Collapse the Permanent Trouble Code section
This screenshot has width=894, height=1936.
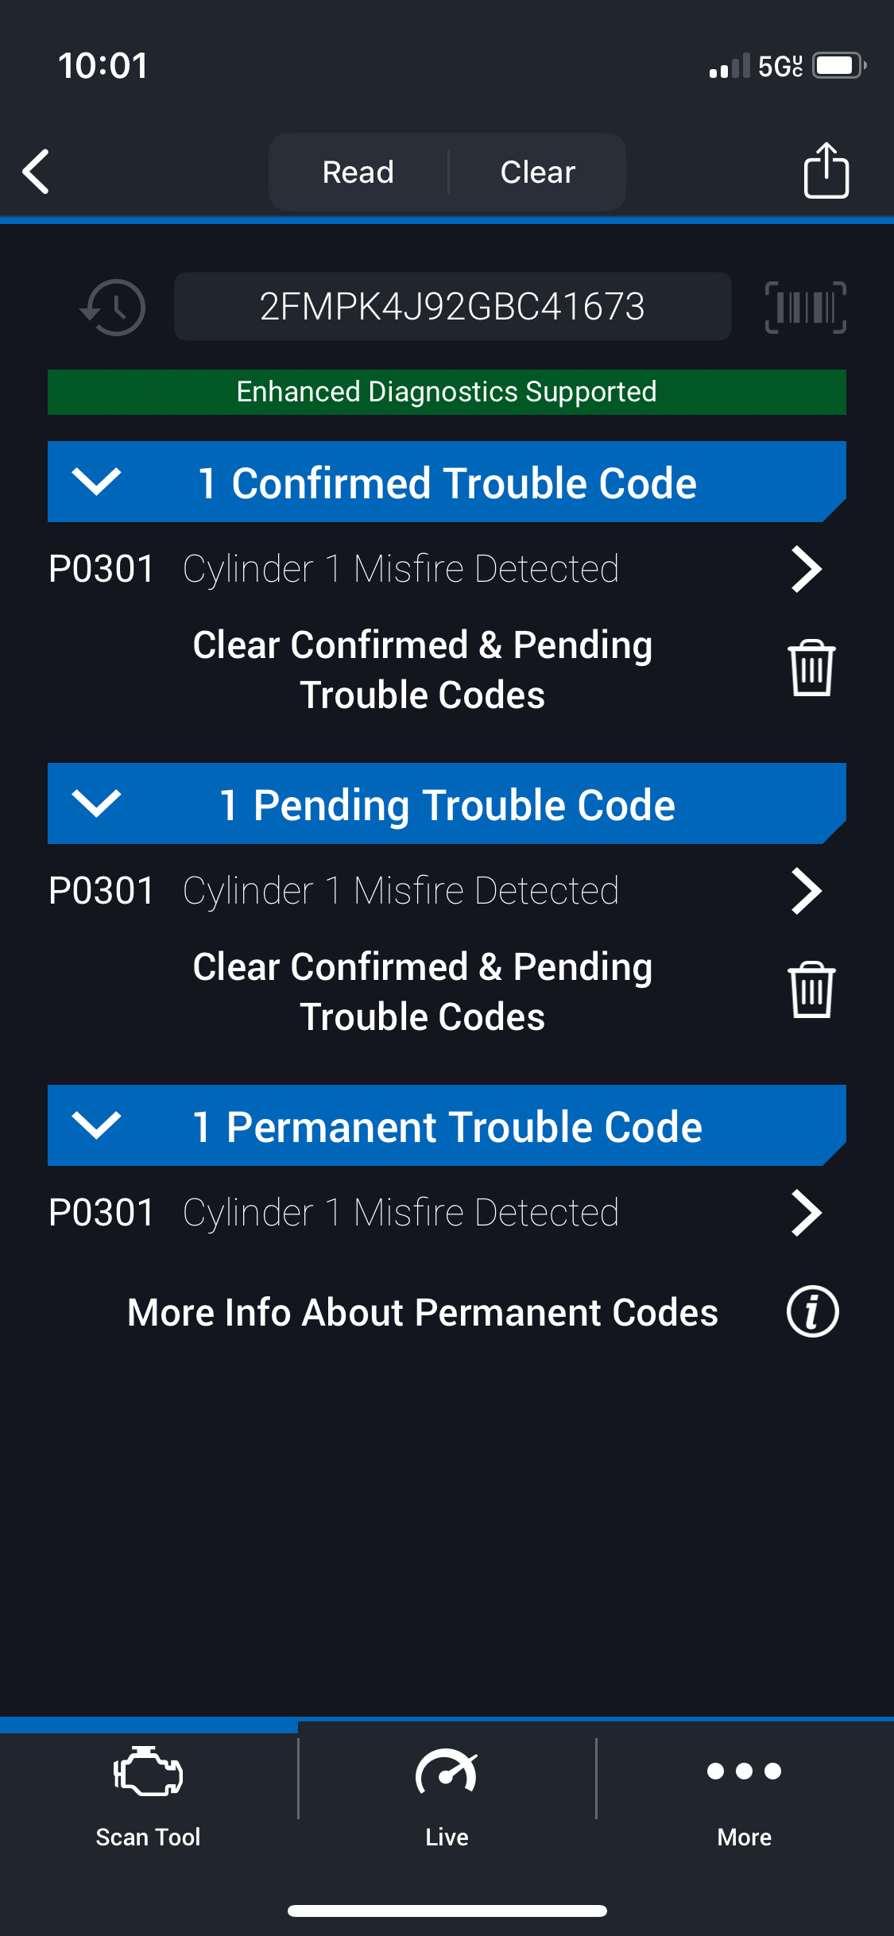click(x=96, y=1125)
